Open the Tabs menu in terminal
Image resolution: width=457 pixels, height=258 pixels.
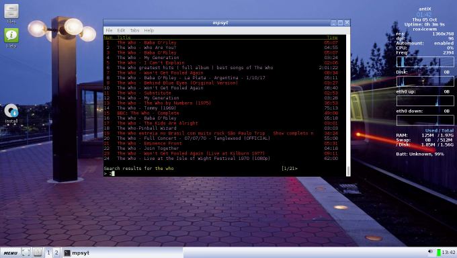click(134, 30)
